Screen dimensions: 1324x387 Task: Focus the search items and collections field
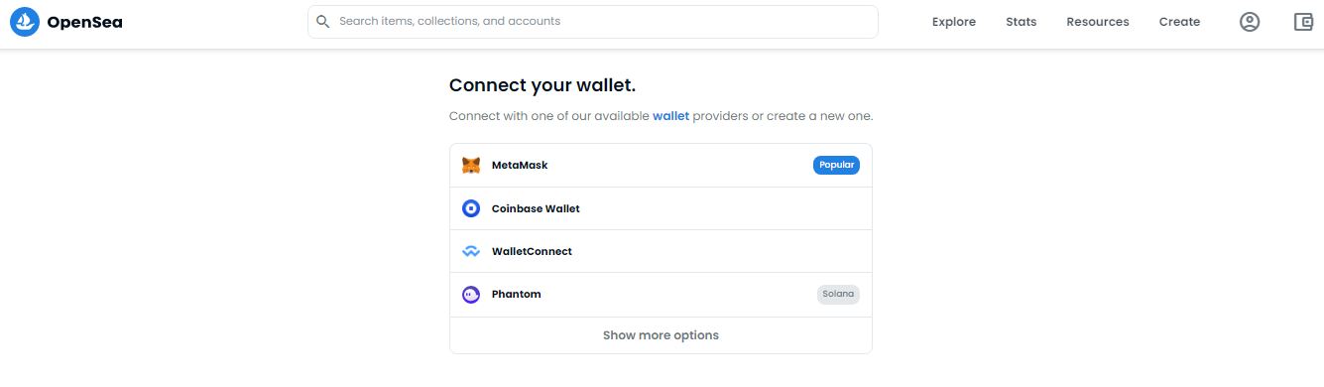593,22
